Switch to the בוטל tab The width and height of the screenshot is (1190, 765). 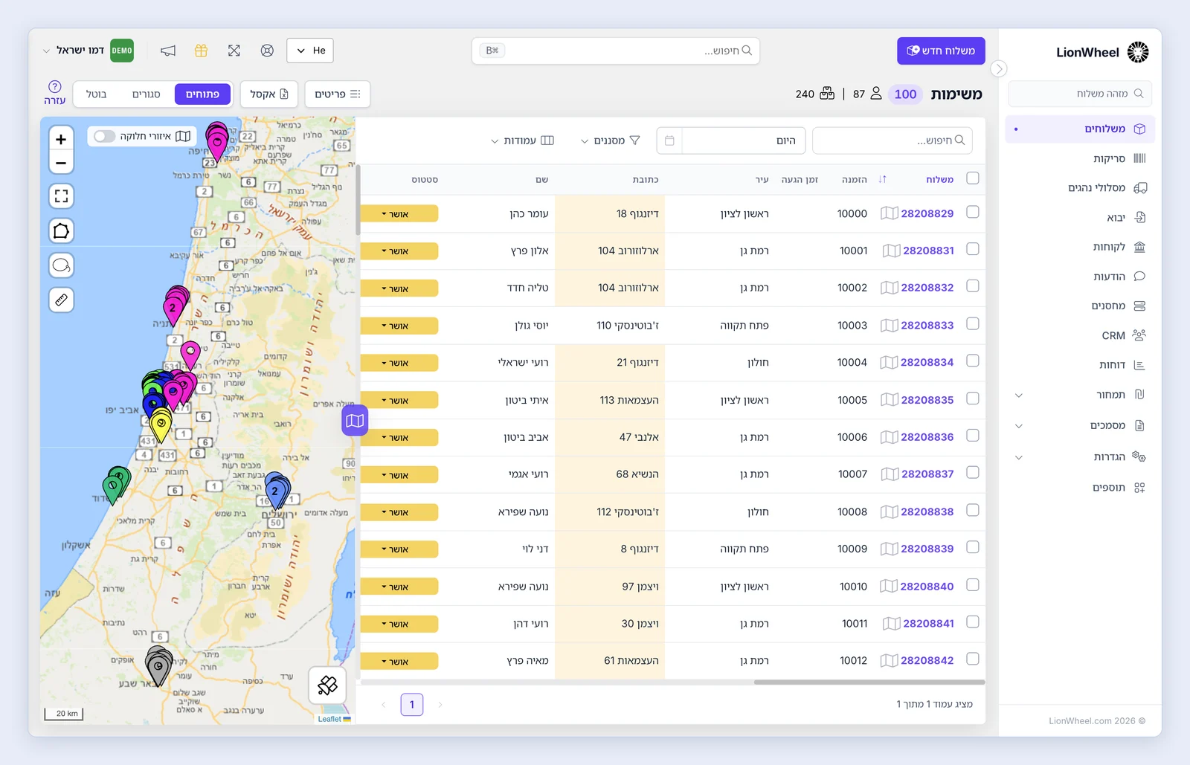[x=97, y=94]
